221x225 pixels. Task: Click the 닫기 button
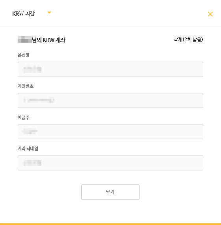coord(110,192)
